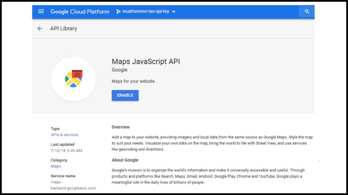Go back using the arrow beside API Library
348x195 pixels.
40,29
